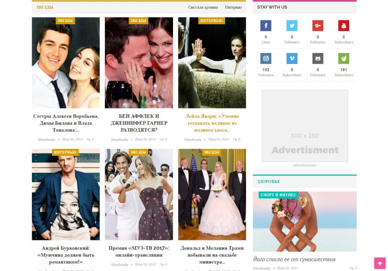Open the YouTube social icon
Viewport: 388px width, 271px height.
coord(343,26)
